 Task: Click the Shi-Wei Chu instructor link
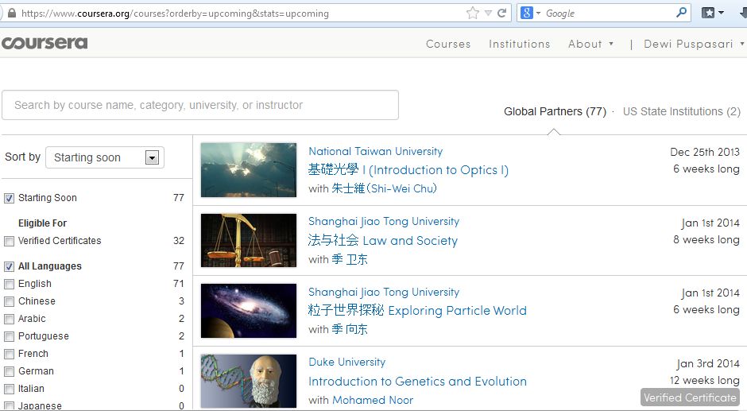384,188
